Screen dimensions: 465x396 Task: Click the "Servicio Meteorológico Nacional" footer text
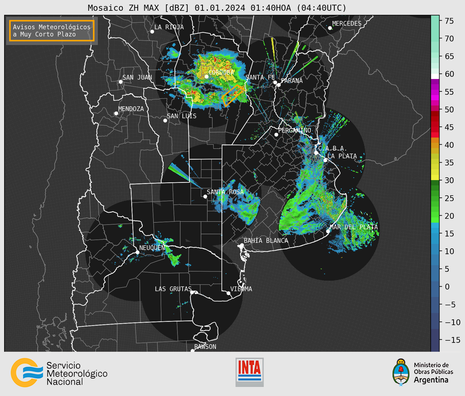(x=77, y=374)
